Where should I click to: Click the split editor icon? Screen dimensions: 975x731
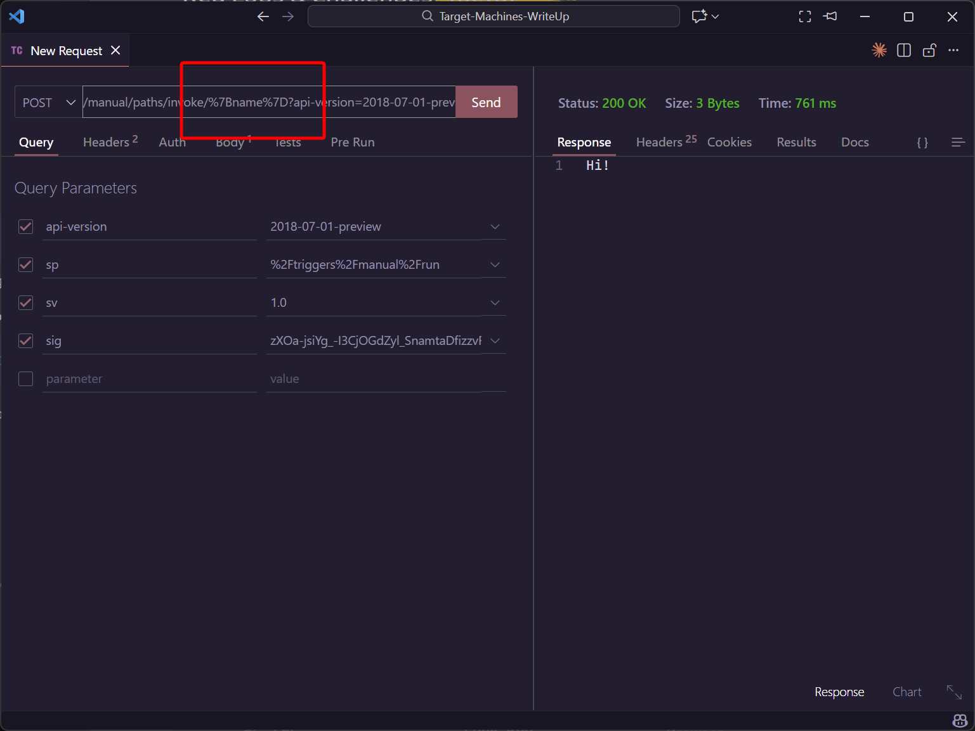pos(904,51)
